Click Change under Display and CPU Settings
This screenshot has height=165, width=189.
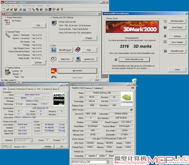click(89, 38)
